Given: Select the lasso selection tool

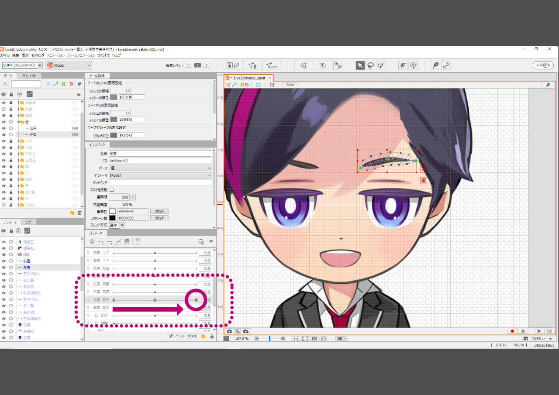Looking at the screenshot, I should 370,65.
